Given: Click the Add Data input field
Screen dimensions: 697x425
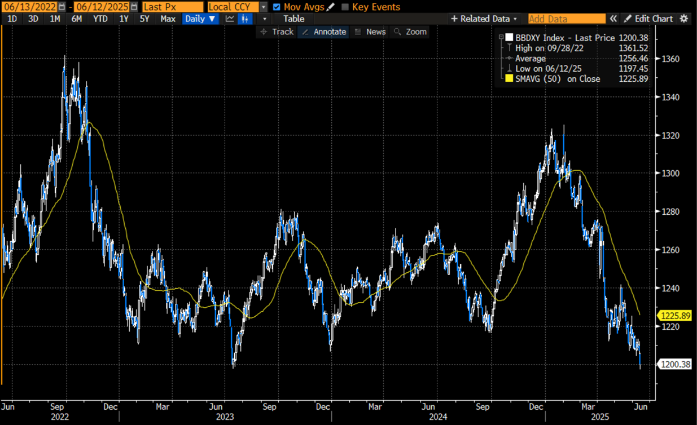Looking at the screenshot, I should (x=566, y=19).
